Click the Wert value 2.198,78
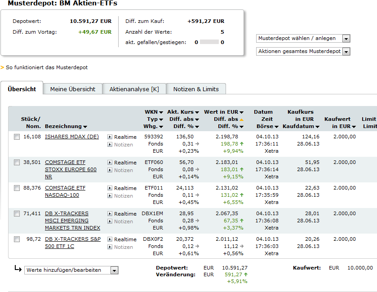This screenshot has width=377, height=292. click(227, 137)
